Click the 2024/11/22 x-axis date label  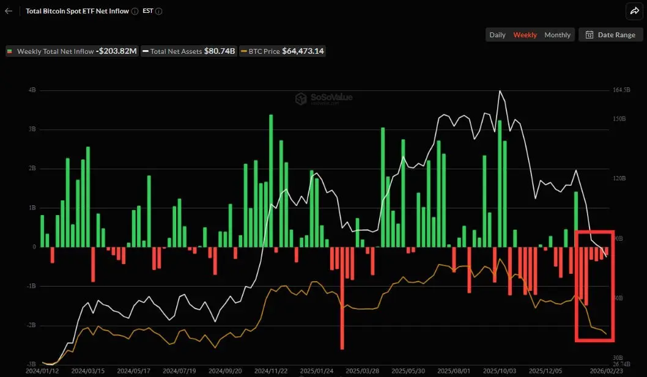pyautogui.click(x=271, y=371)
